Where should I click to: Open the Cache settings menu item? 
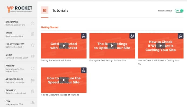[x=20, y=34]
